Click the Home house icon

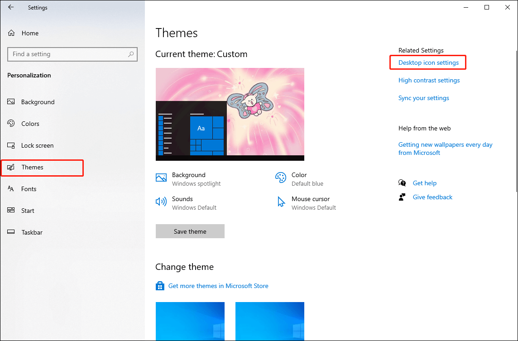11,33
